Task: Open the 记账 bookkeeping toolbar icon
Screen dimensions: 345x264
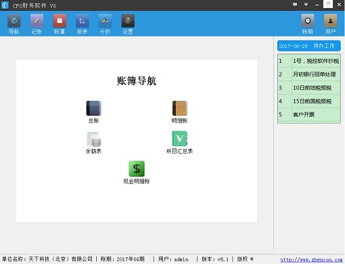Action: click(x=37, y=24)
